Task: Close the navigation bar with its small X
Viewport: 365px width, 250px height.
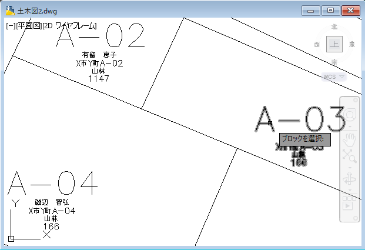Action: [356, 100]
